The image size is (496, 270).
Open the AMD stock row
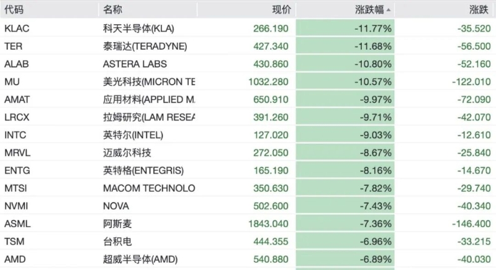(248, 259)
